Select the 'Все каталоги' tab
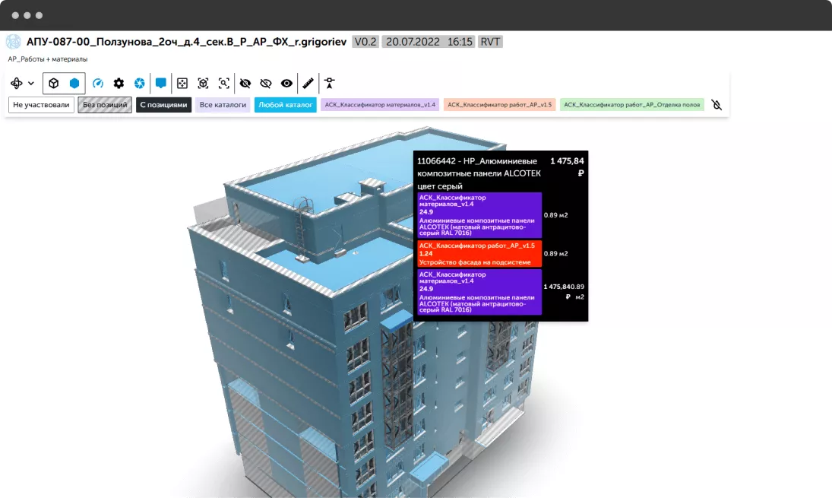 (223, 105)
